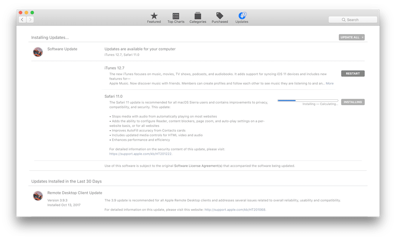This screenshot has width=396, height=240.
Task: Click Restart for iTunes 12.7
Action: click(352, 74)
